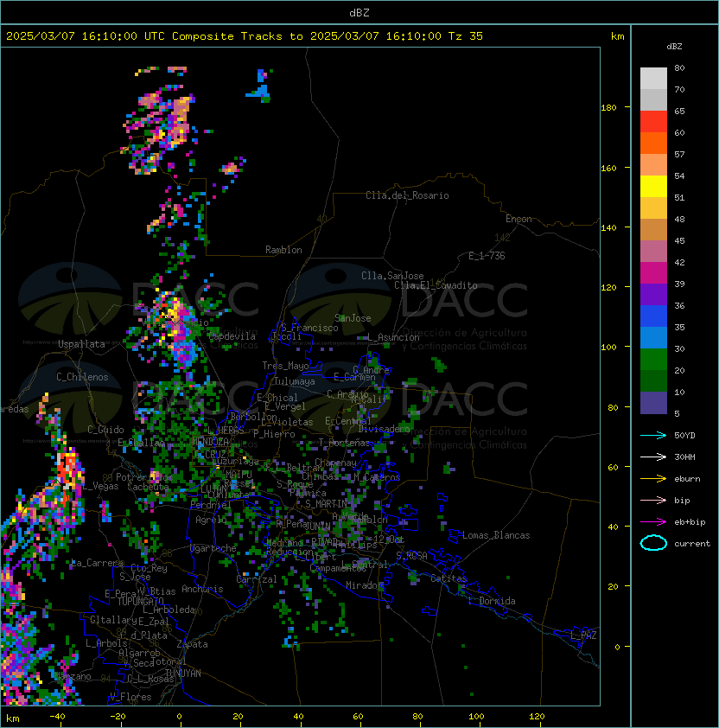Click the 'Uspallata' map label

point(81,344)
